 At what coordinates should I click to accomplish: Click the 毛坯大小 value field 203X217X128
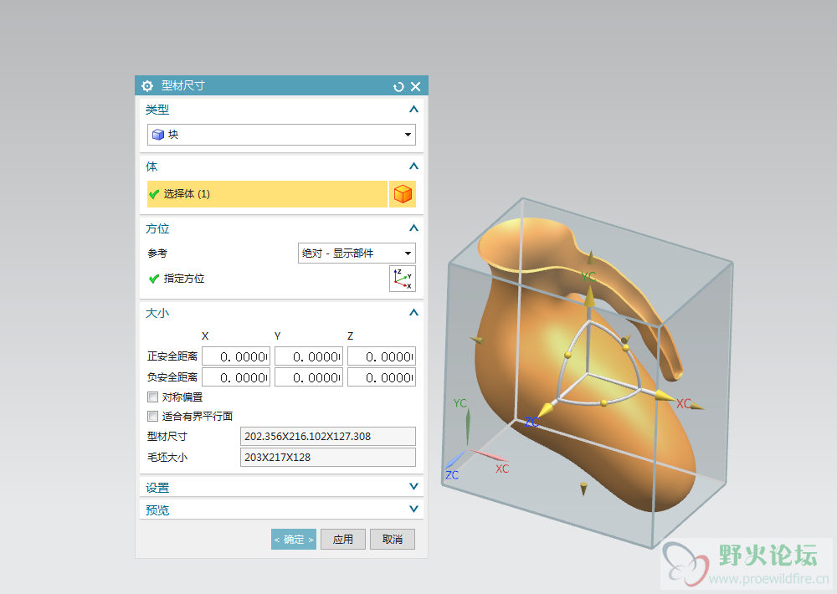point(328,458)
